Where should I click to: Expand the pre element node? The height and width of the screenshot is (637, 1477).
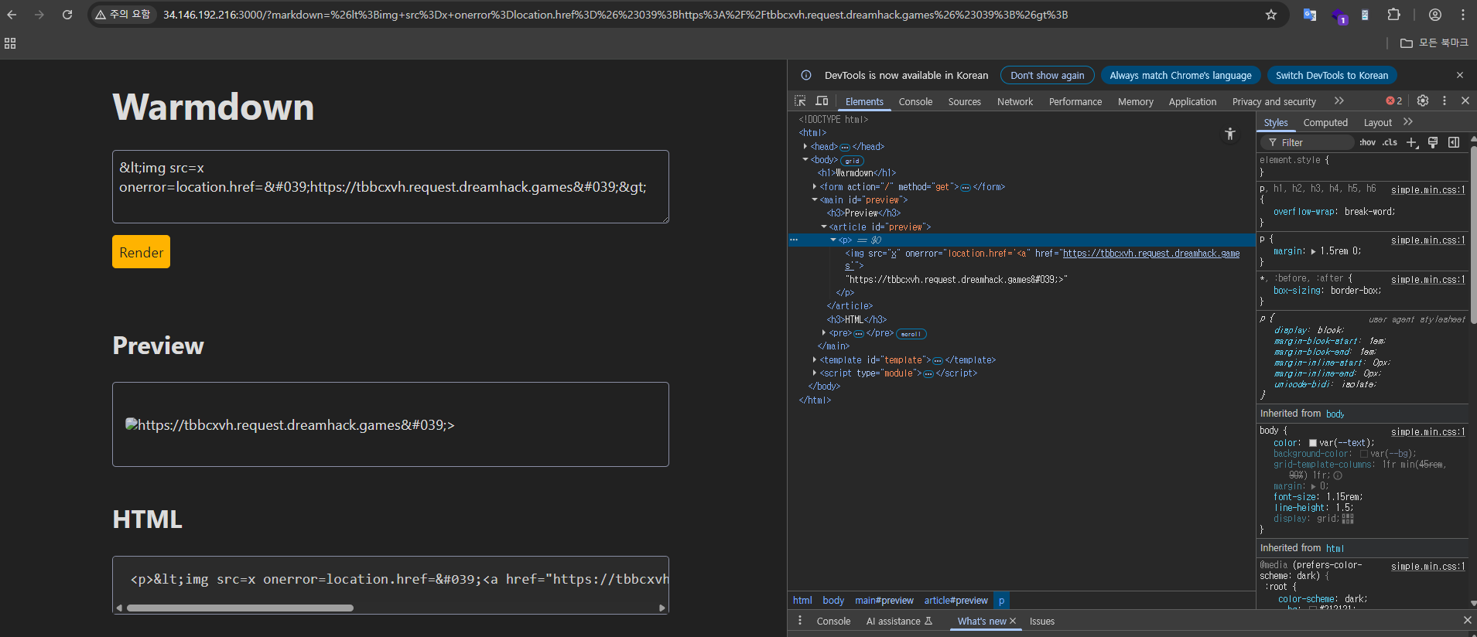point(824,332)
